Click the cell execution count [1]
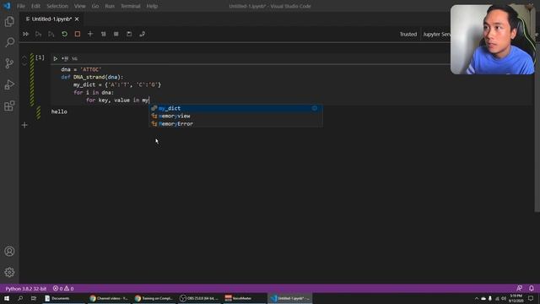 coord(40,57)
